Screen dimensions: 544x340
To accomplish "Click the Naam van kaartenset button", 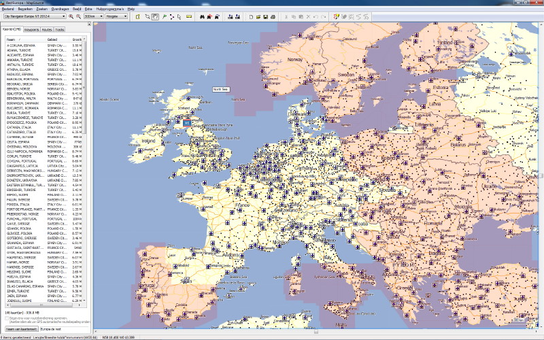I will [x=22, y=329].
